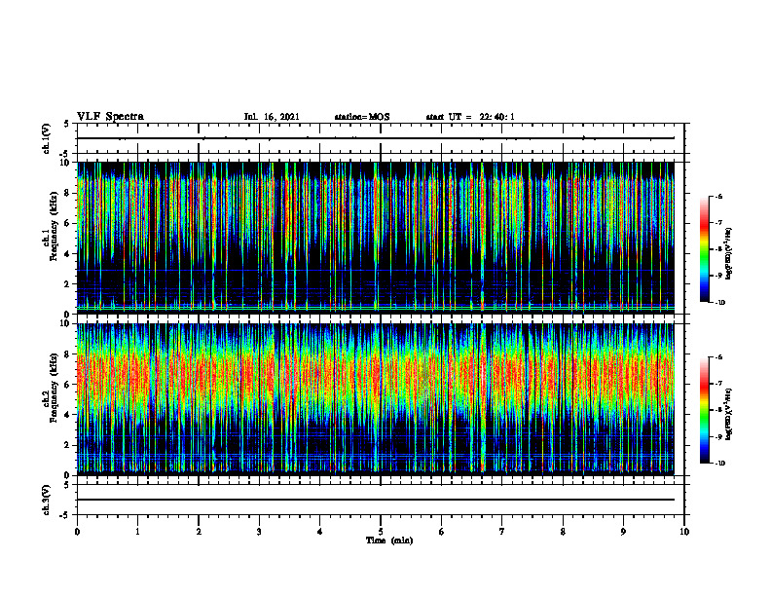771x596 pixels.
Task: Select the date text "Jul 16, 2021"
Action: click(x=272, y=117)
